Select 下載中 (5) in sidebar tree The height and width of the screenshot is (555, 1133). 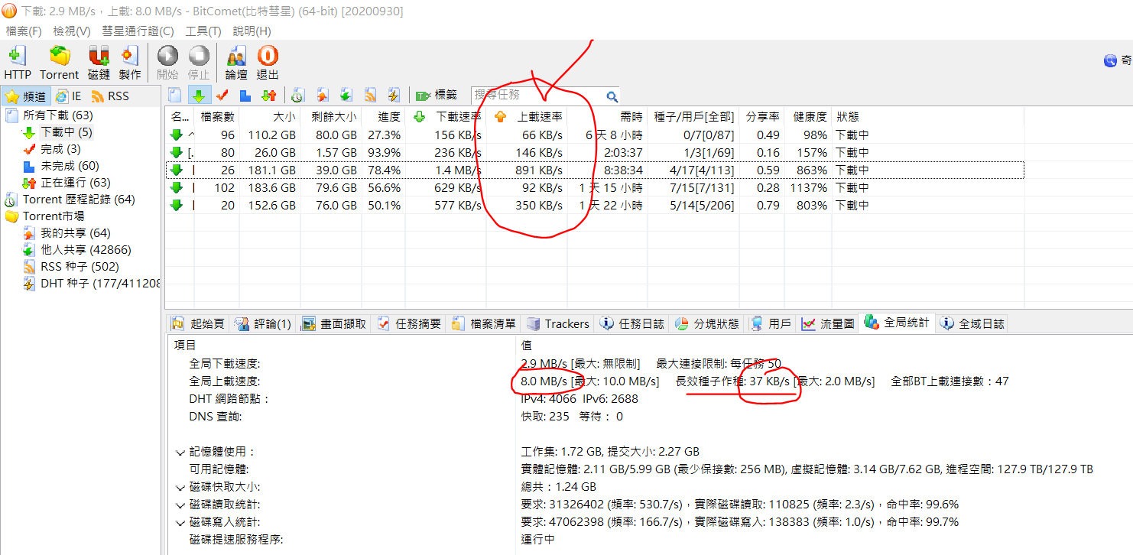point(67,132)
